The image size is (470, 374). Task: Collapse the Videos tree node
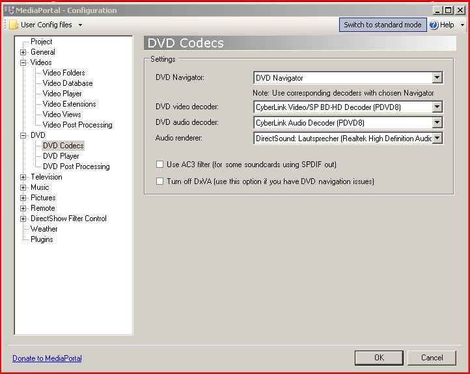coord(23,62)
